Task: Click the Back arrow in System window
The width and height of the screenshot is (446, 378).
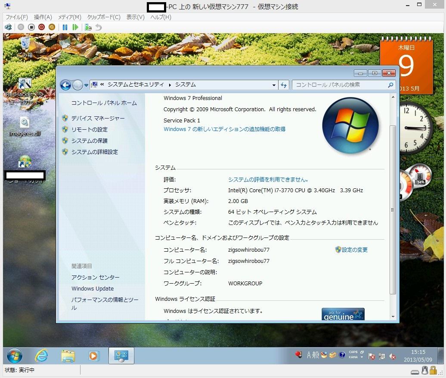Action: 66,85
